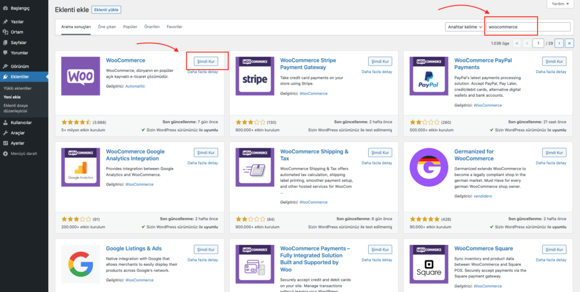Click "5+ milyon etkin kurulum" text
This screenshot has height=292, width=580.
(x=83, y=130)
